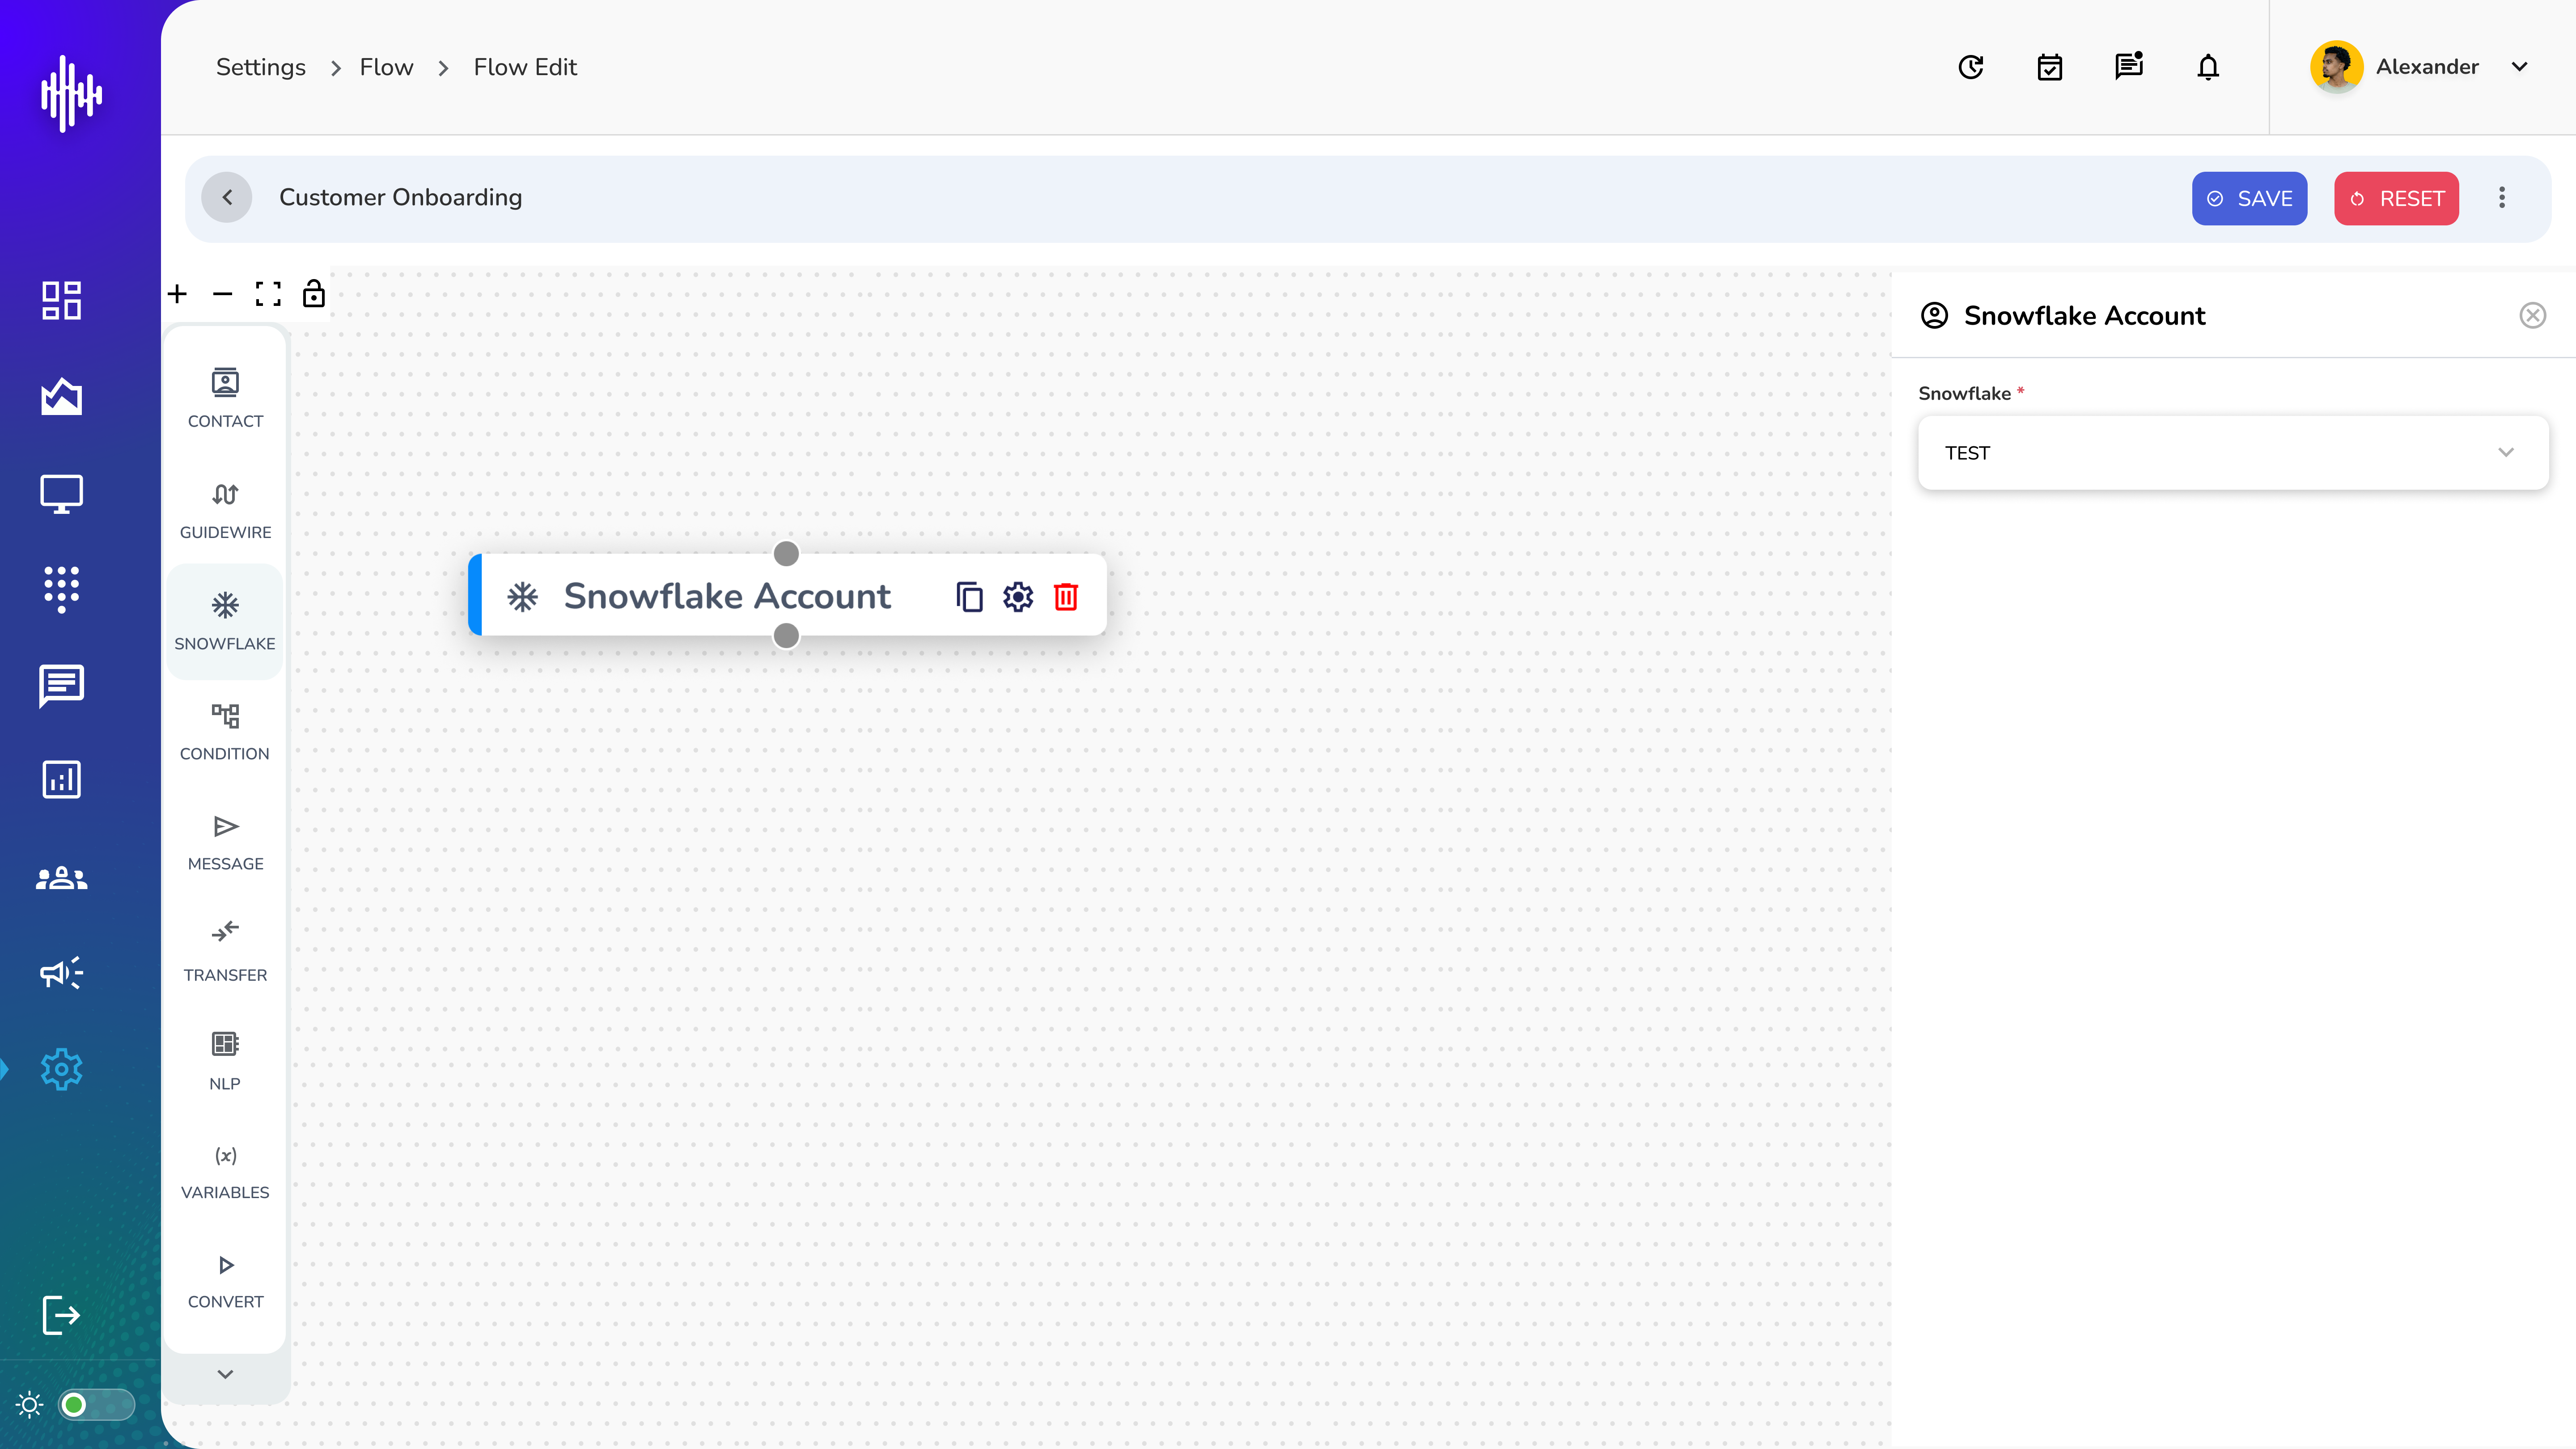Duplicate the Snowflake Account node

[x=969, y=597]
